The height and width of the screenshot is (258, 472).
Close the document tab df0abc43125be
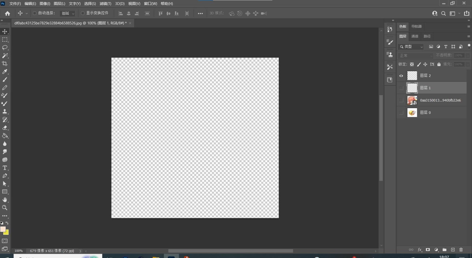click(130, 23)
